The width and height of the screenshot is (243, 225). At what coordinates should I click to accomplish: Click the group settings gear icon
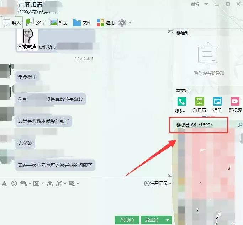coord(122,23)
